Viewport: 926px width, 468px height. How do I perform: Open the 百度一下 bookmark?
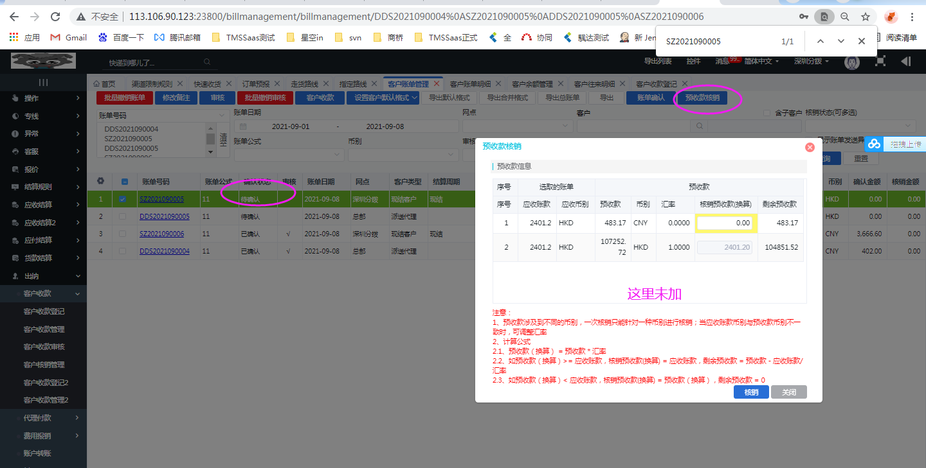(x=121, y=38)
